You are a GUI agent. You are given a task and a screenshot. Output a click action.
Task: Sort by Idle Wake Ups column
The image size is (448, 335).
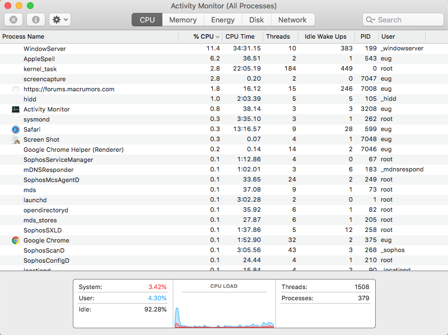(x=326, y=36)
